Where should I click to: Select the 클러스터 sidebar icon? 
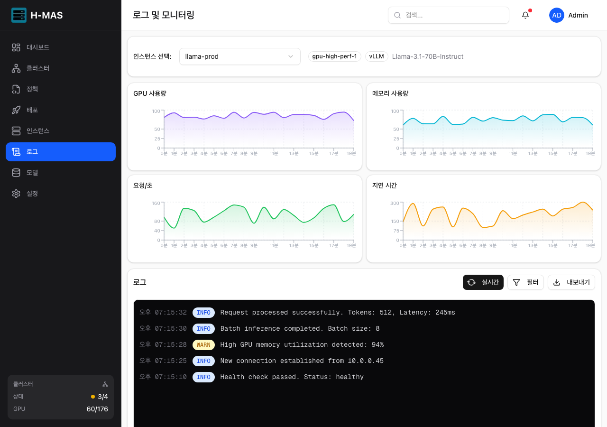[x=16, y=68]
